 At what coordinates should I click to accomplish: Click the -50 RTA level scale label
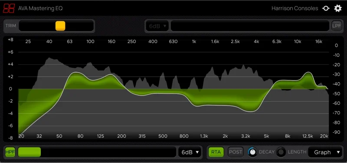coord(337,93)
